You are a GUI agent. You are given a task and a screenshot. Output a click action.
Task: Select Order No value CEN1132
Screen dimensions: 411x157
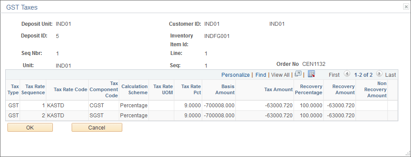tap(314, 64)
